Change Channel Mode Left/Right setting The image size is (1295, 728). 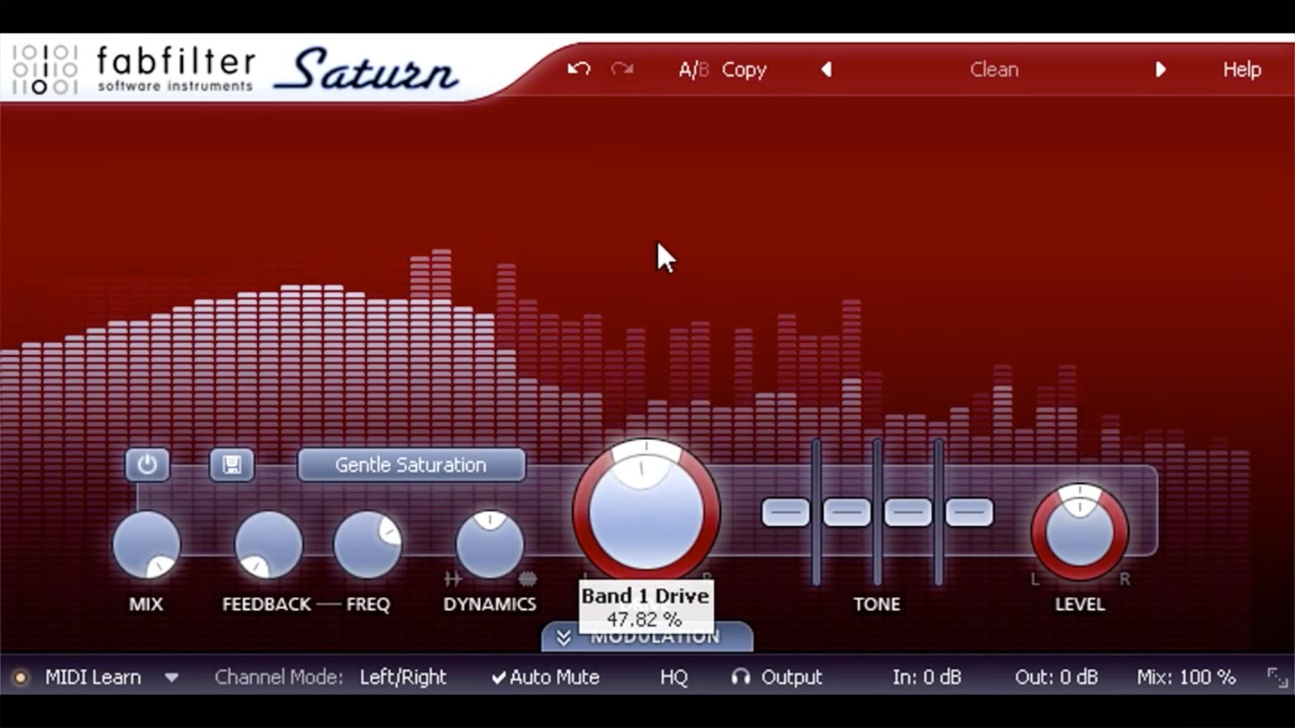coord(403,677)
